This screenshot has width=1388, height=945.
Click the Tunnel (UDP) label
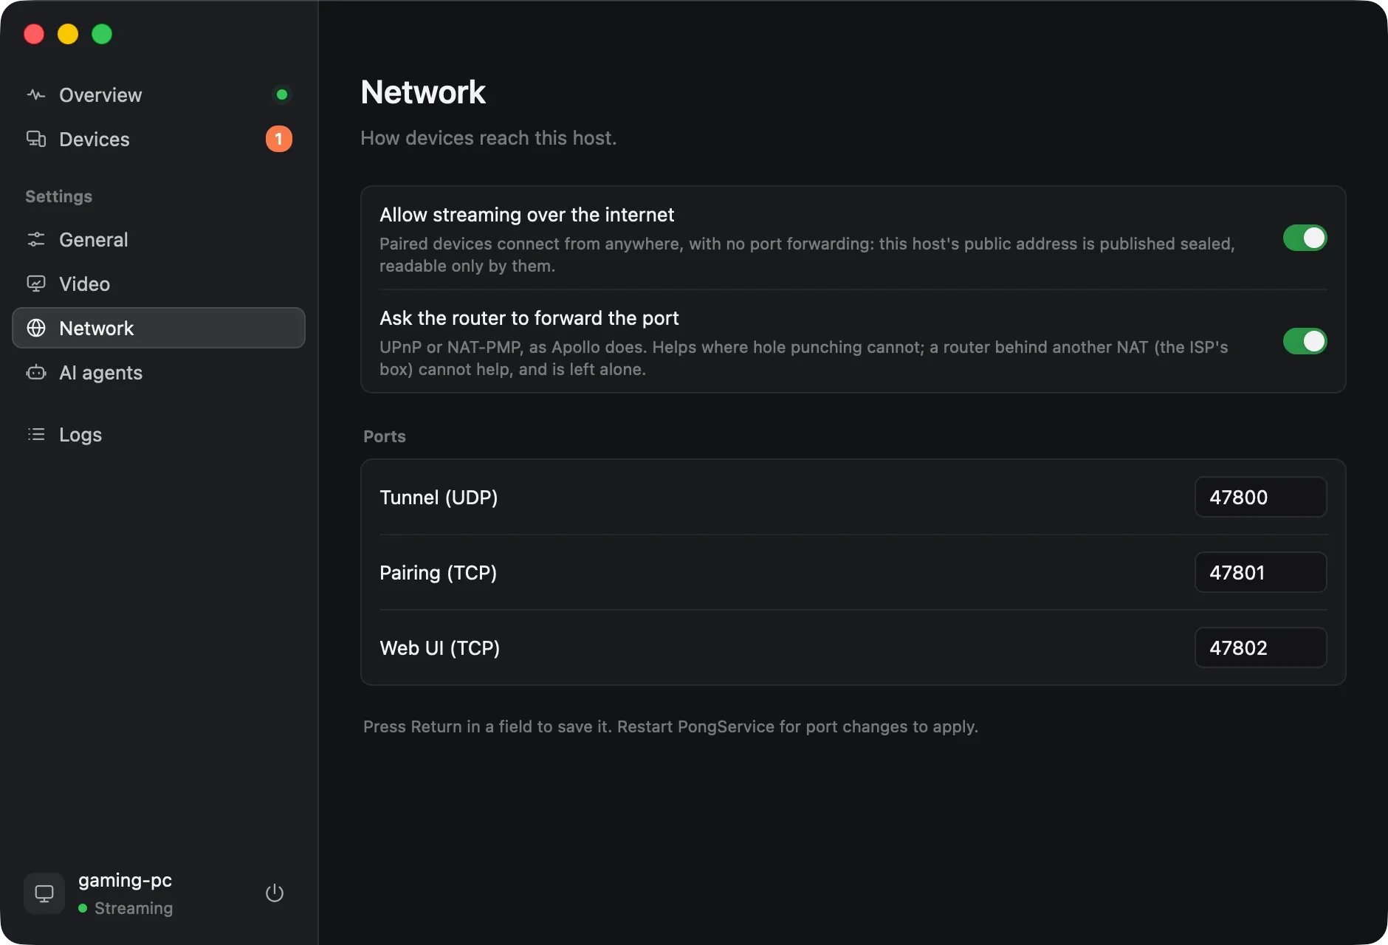pyautogui.click(x=439, y=498)
